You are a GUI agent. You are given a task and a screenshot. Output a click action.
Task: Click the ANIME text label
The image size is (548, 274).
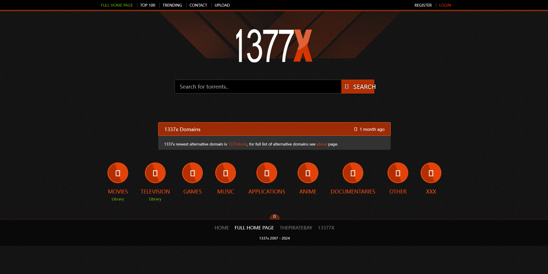308,191
